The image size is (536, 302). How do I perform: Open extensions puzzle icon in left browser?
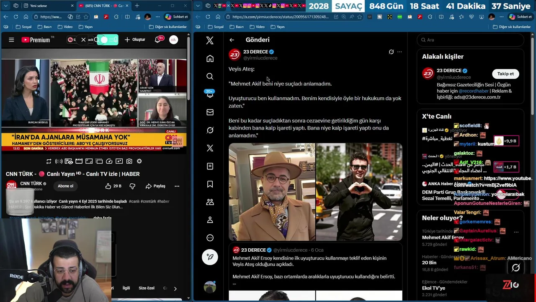[116, 17]
